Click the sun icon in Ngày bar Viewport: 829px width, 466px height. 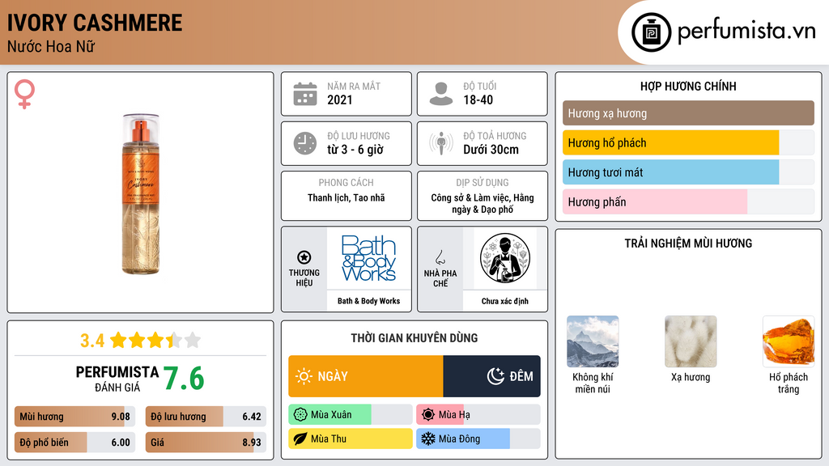[304, 376]
